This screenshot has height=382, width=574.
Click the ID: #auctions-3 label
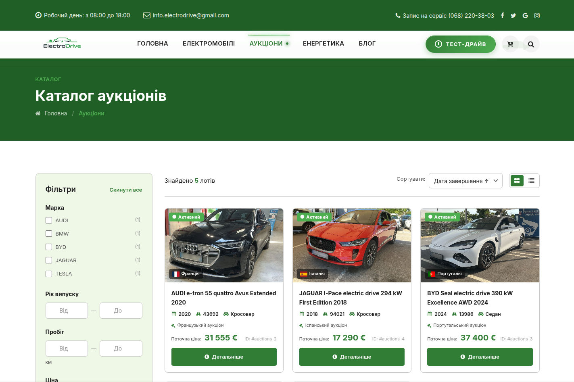coord(516,339)
